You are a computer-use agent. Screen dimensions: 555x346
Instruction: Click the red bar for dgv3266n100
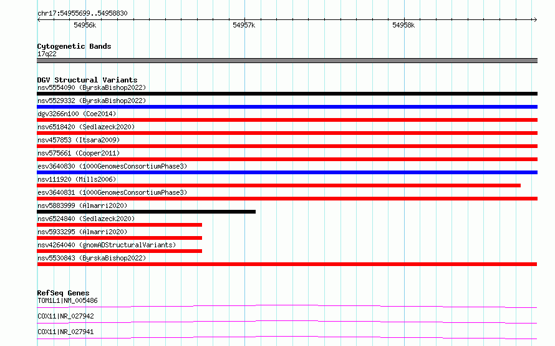pos(287,120)
